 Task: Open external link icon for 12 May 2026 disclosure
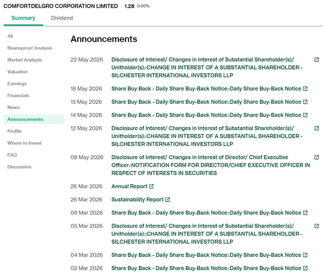tap(316, 128)
